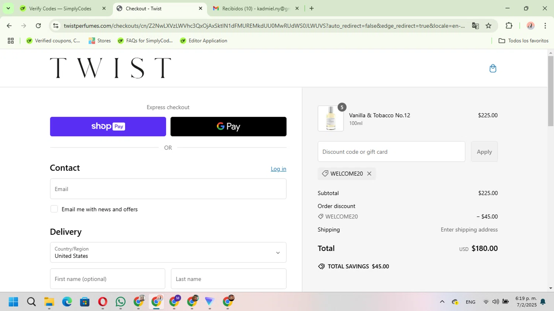
Task: Remove the WELCOME20 discount code
Action: coord(369,174)
